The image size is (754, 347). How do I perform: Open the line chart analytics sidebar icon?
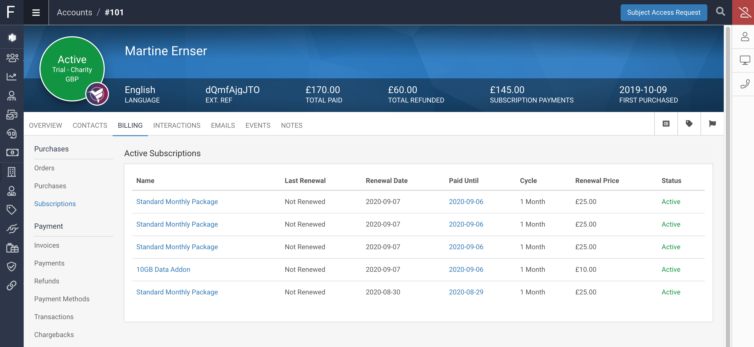coord(12,76)
